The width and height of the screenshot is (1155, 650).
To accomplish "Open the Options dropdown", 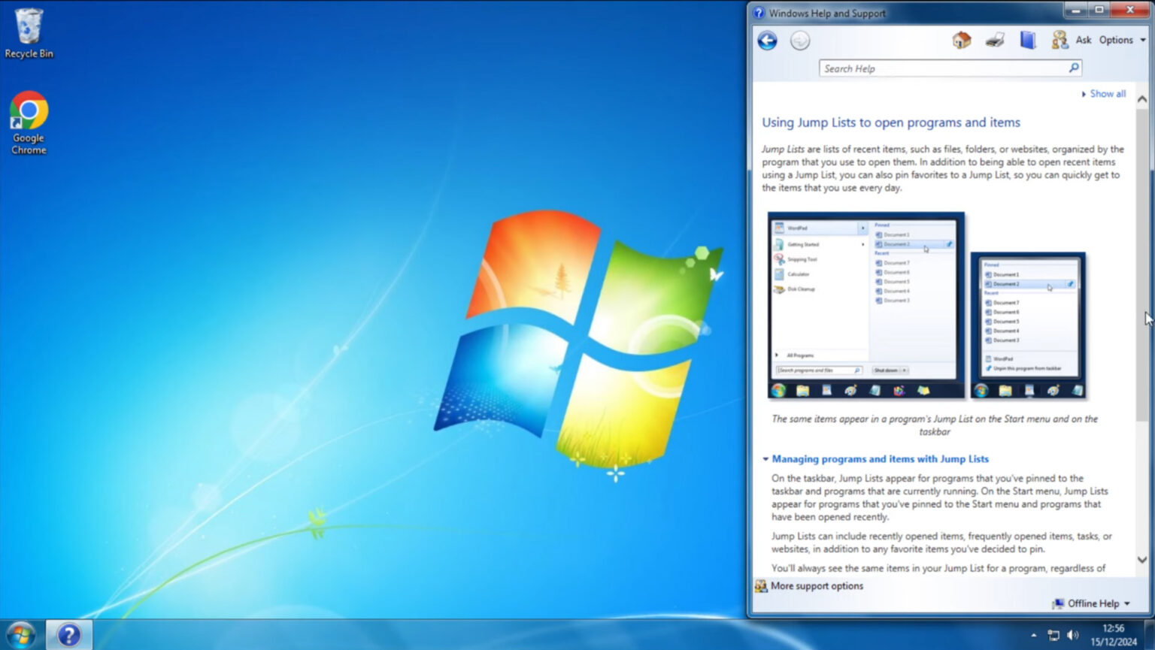I will (1118, 40).
